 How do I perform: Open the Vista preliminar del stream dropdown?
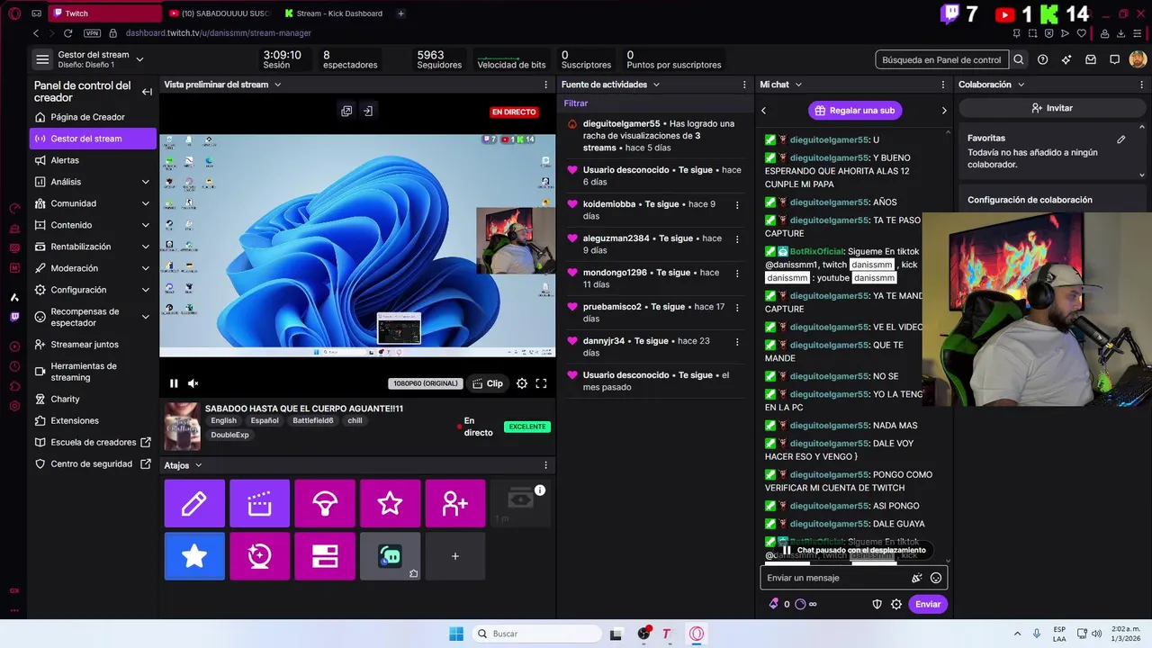[277, 85]
